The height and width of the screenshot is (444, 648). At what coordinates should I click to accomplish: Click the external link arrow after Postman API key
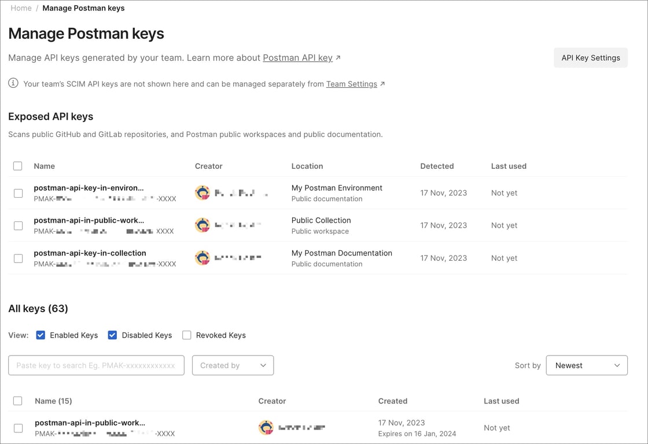pos(338,57)
